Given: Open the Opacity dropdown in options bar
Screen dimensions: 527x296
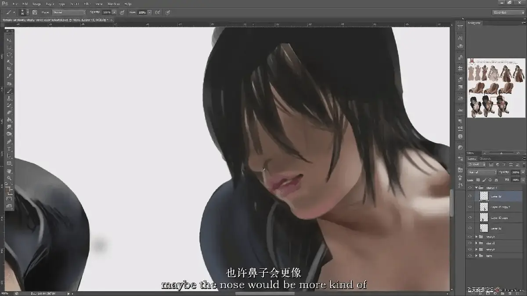Looking at the screenshot, I should (x=115, y=12).
